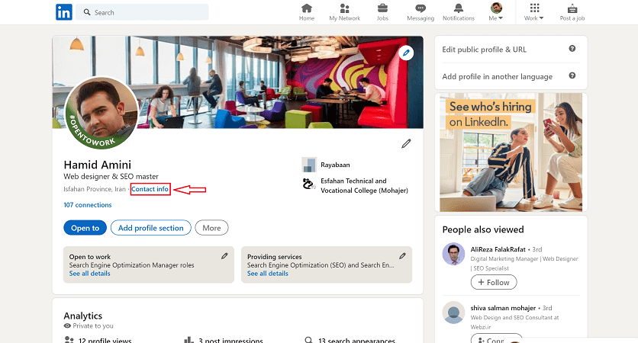Open the Home tab
This screenshot has height=343, width=638.
tap(306, 13)
